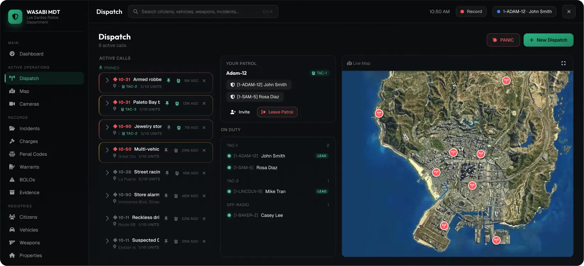Click the Properties house icon
Viewport: 584px width, 266px height.
pos(12,255)
